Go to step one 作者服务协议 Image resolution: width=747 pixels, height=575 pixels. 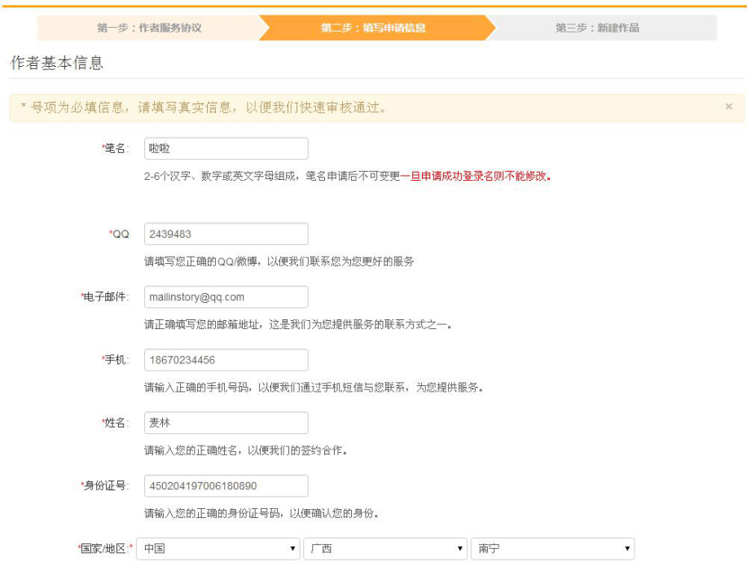(149, 28)
